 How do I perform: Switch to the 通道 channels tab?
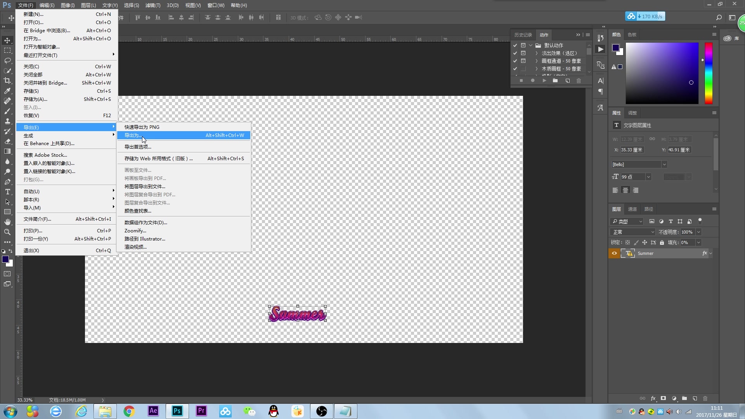coord(632,209)
